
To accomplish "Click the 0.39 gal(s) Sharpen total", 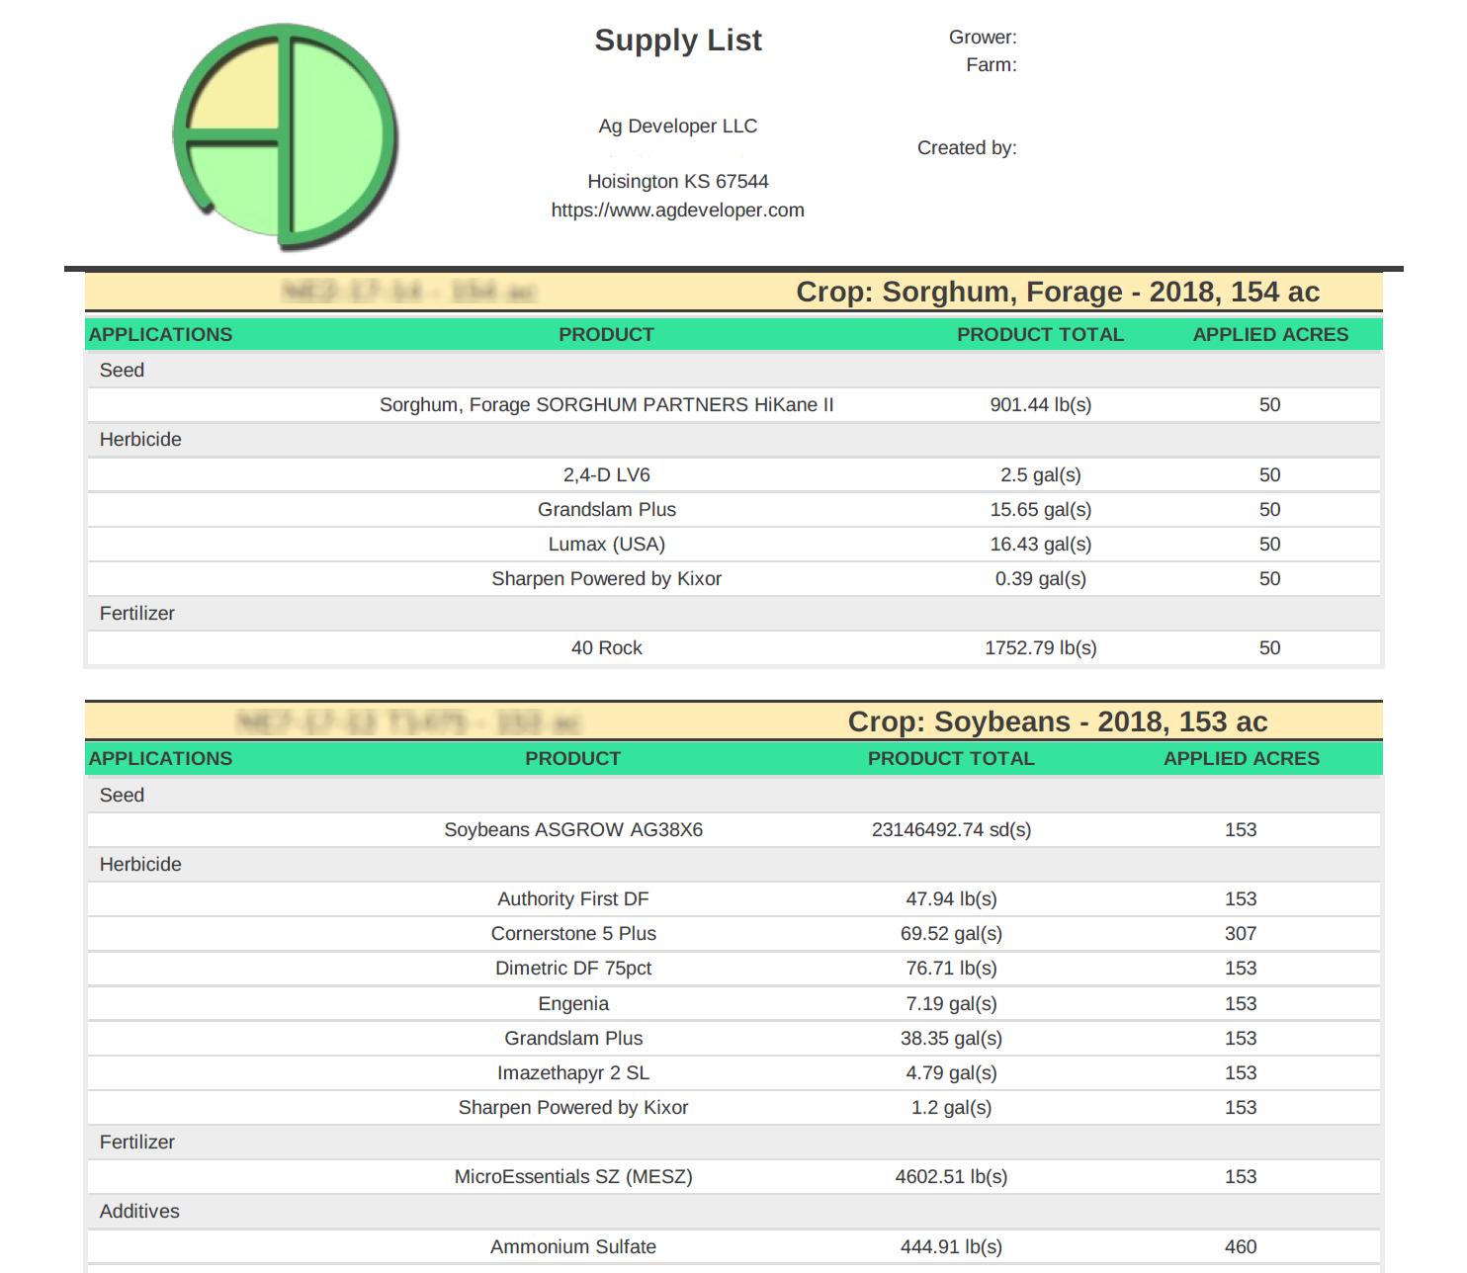I will tap(1041, 578).
